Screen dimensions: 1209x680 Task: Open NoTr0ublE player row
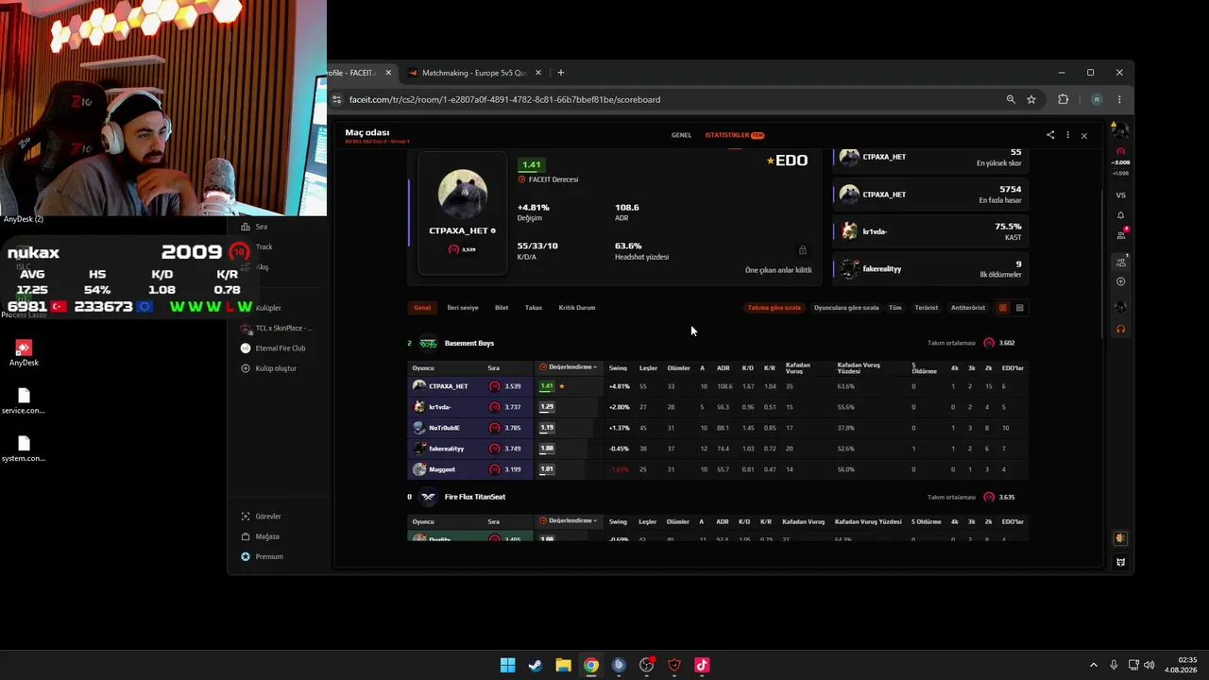coord(718,428)
